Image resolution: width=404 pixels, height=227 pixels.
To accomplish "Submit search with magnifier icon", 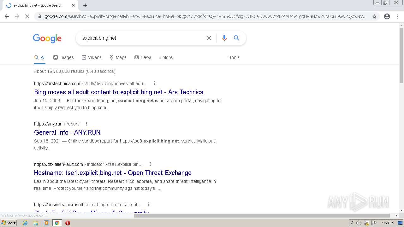I will [236, 38].
